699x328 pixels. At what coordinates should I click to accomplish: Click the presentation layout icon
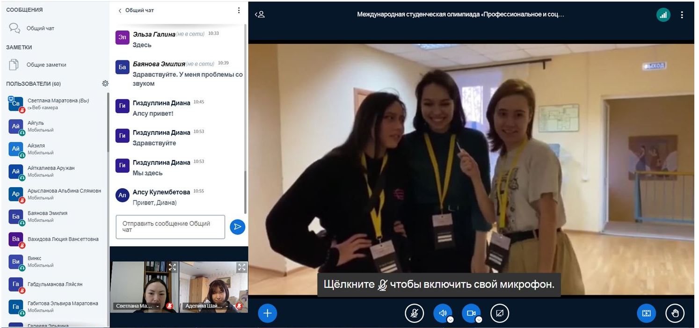click(x=646, y=313)
